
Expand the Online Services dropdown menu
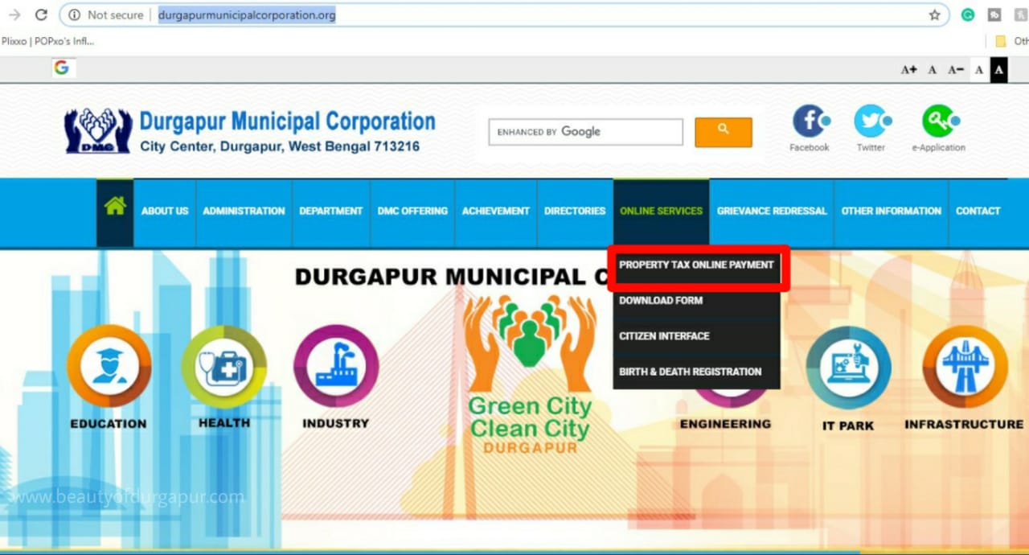pyautogui.click(x=660, y=210)
